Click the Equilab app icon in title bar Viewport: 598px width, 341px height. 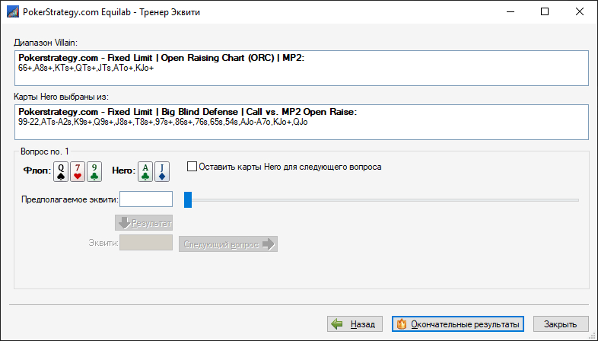[11, 12]
